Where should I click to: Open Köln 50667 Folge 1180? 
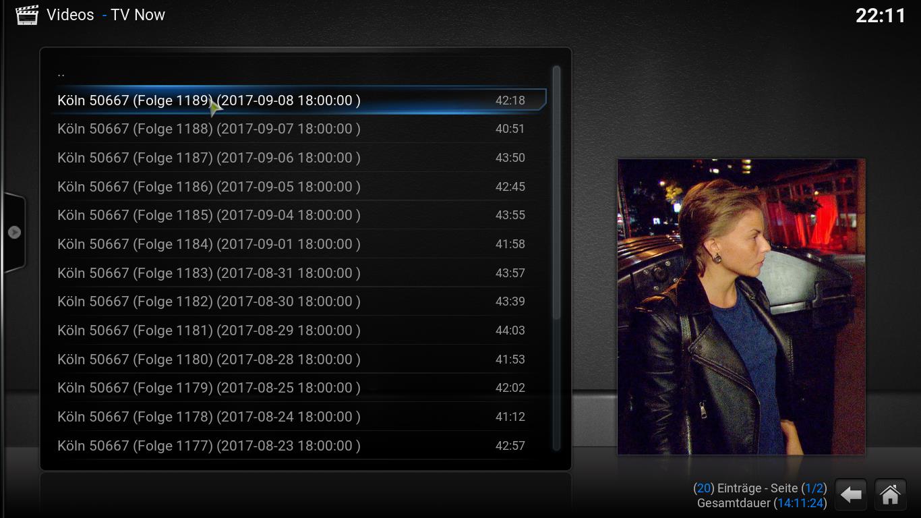pos(299,359)
